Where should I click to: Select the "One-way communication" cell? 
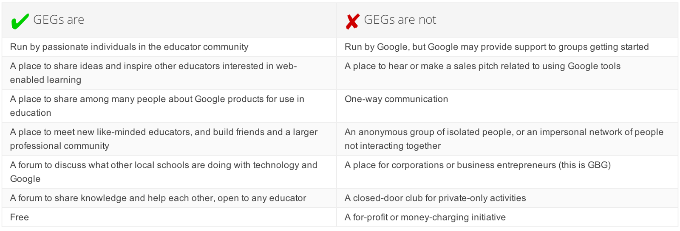(x=396, y=99)
